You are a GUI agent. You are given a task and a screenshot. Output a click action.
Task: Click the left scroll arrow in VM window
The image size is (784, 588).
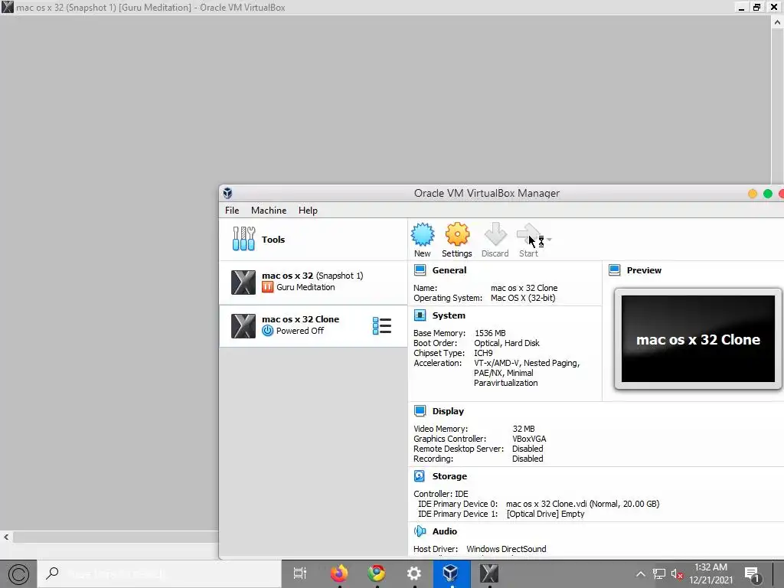tap(6, 537)
